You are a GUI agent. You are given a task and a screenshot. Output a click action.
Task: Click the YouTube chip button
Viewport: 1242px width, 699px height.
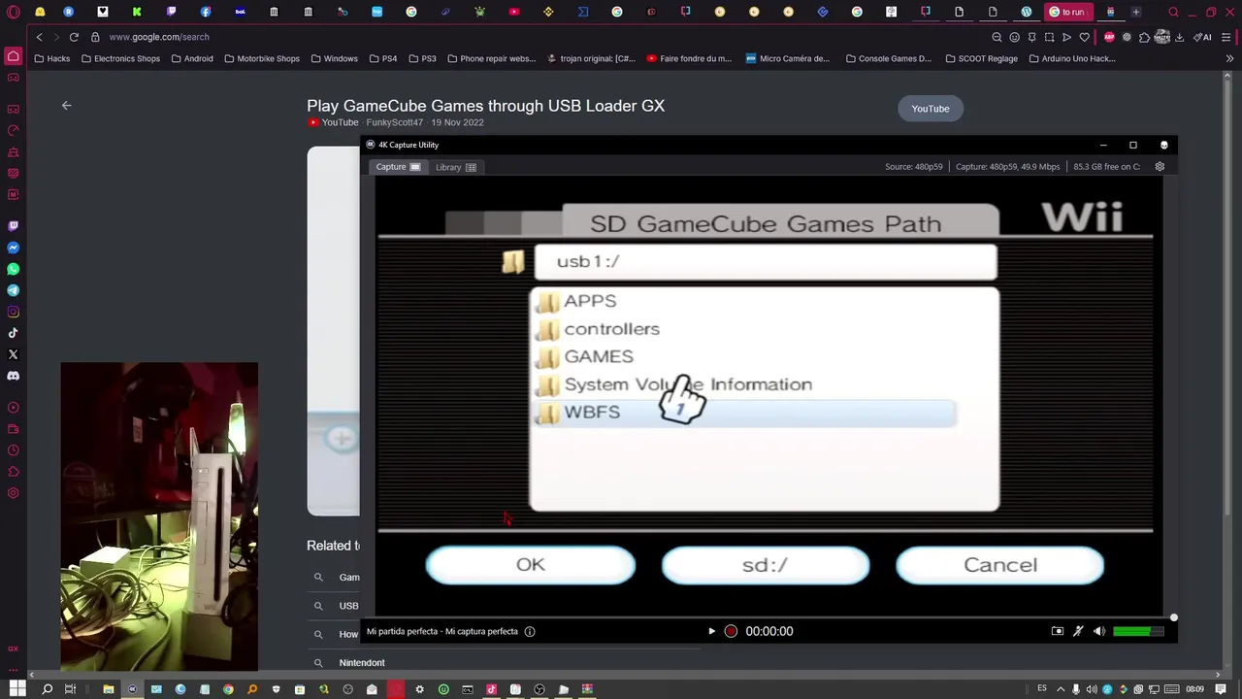(x=931, y=109)
